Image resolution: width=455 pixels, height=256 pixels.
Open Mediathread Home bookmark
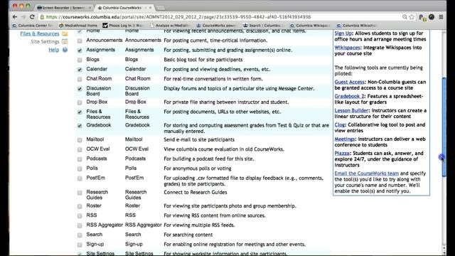point(78,26)
